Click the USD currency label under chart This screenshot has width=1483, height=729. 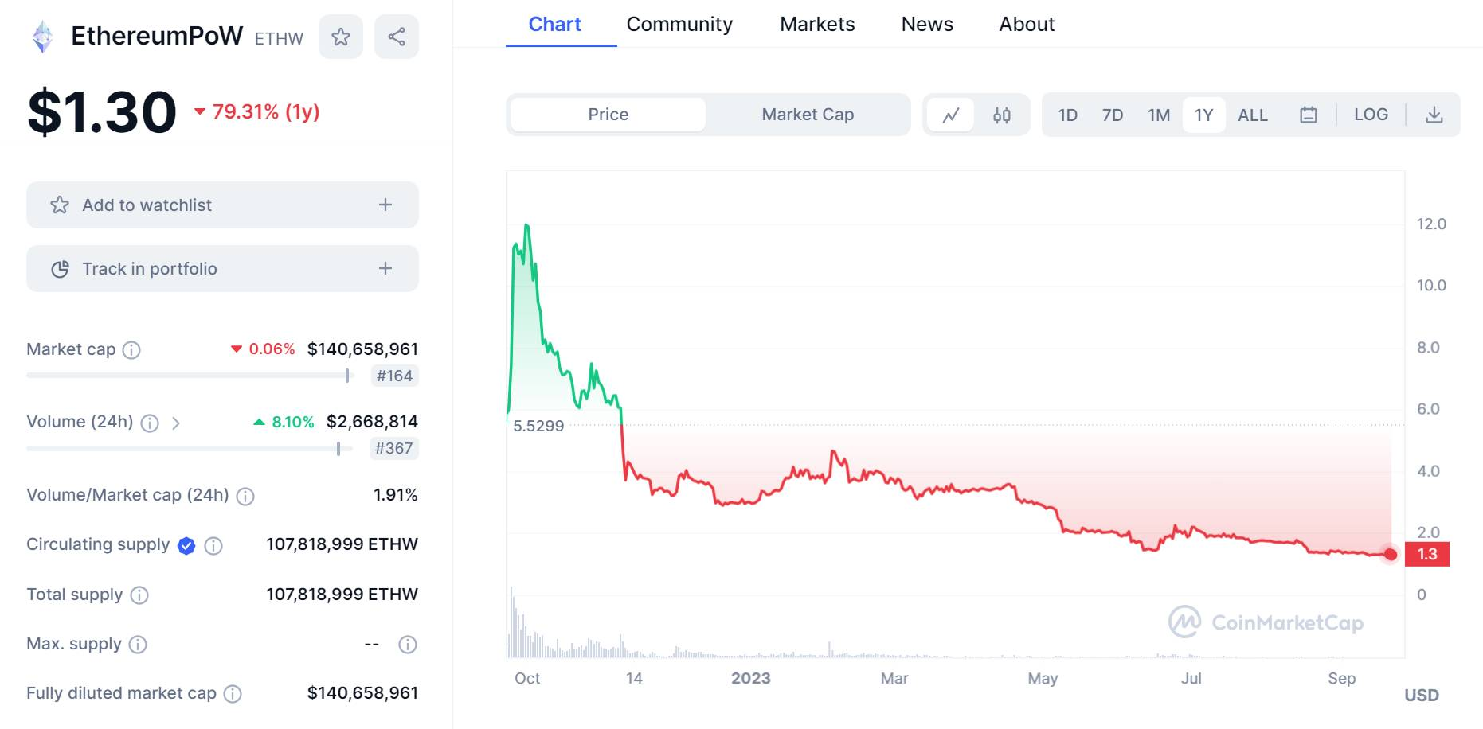[x=1422, y=696]
